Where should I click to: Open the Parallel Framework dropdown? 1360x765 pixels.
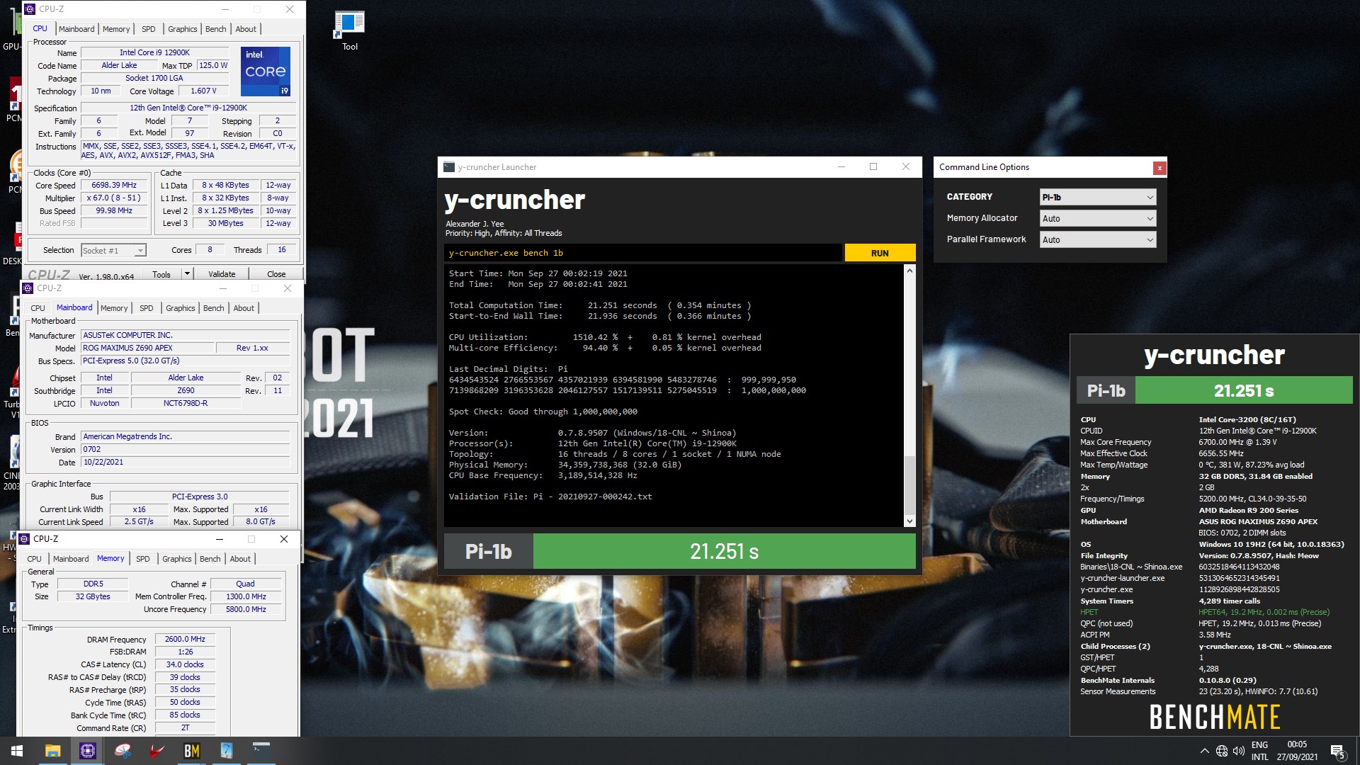[1098, 239]
